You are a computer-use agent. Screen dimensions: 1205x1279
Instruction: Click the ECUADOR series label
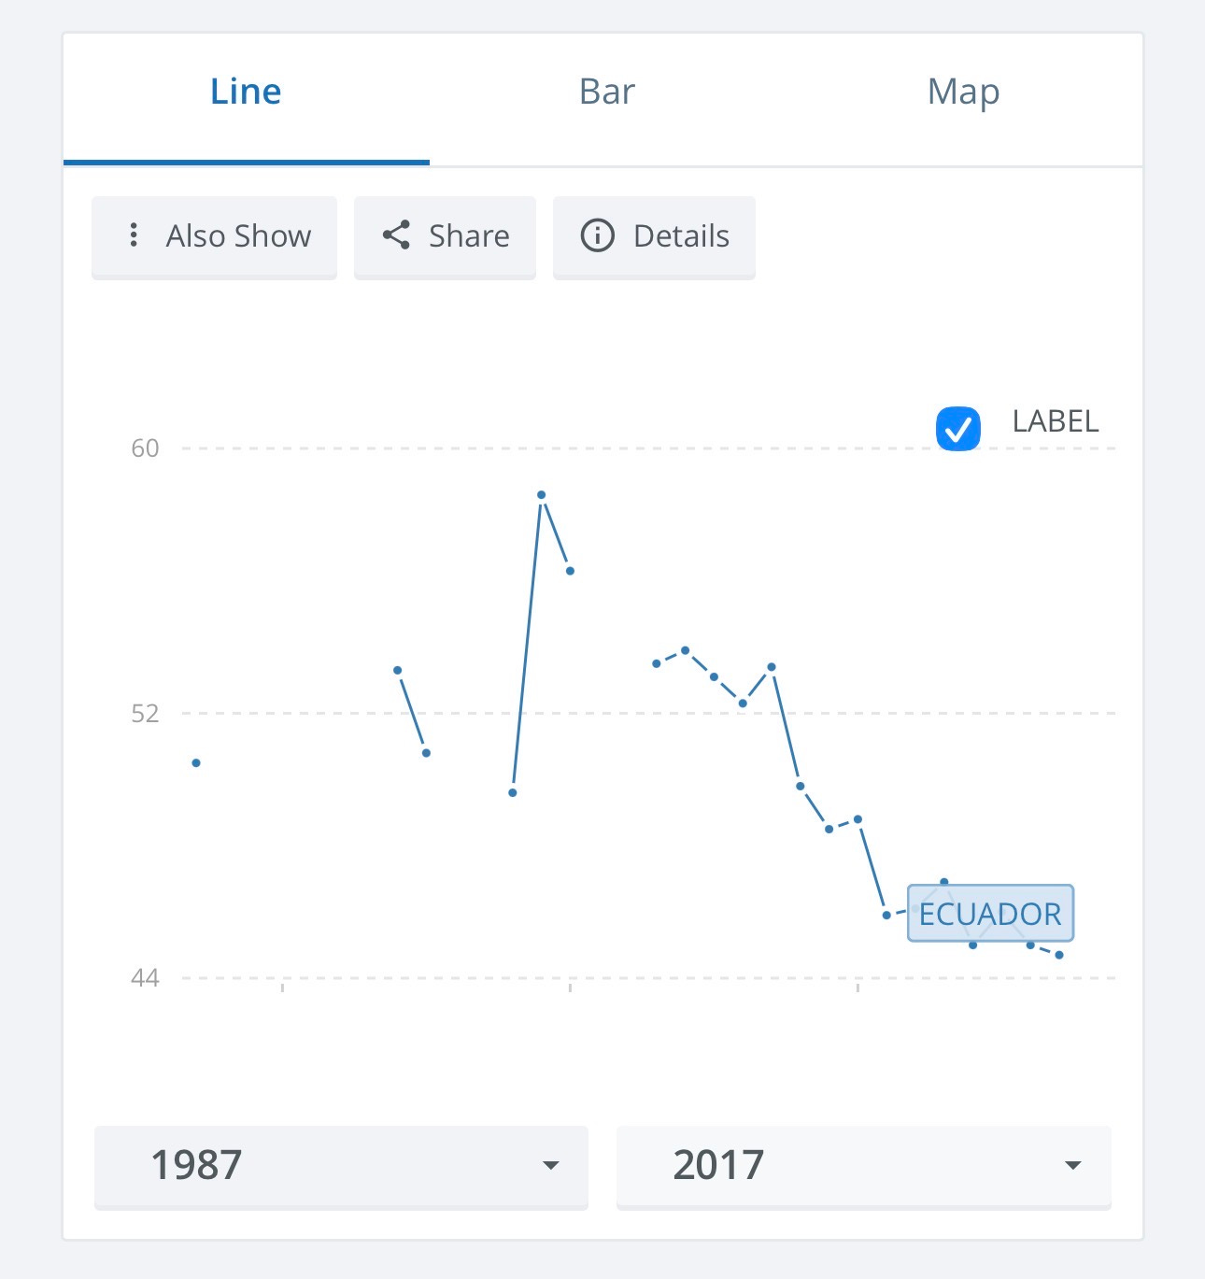(990, 914)
